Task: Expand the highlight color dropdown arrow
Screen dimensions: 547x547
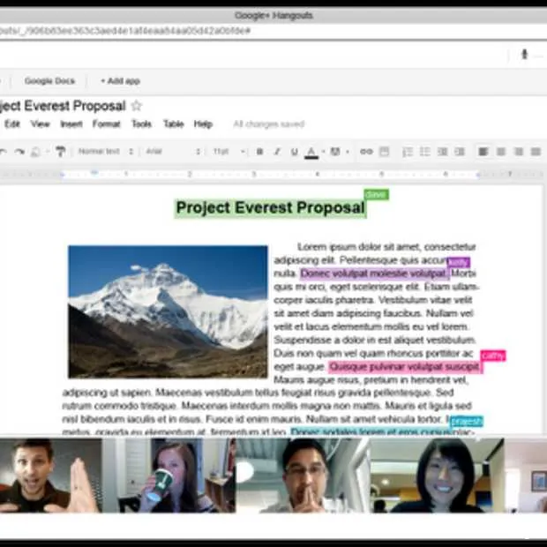Action: coord(347,152)
